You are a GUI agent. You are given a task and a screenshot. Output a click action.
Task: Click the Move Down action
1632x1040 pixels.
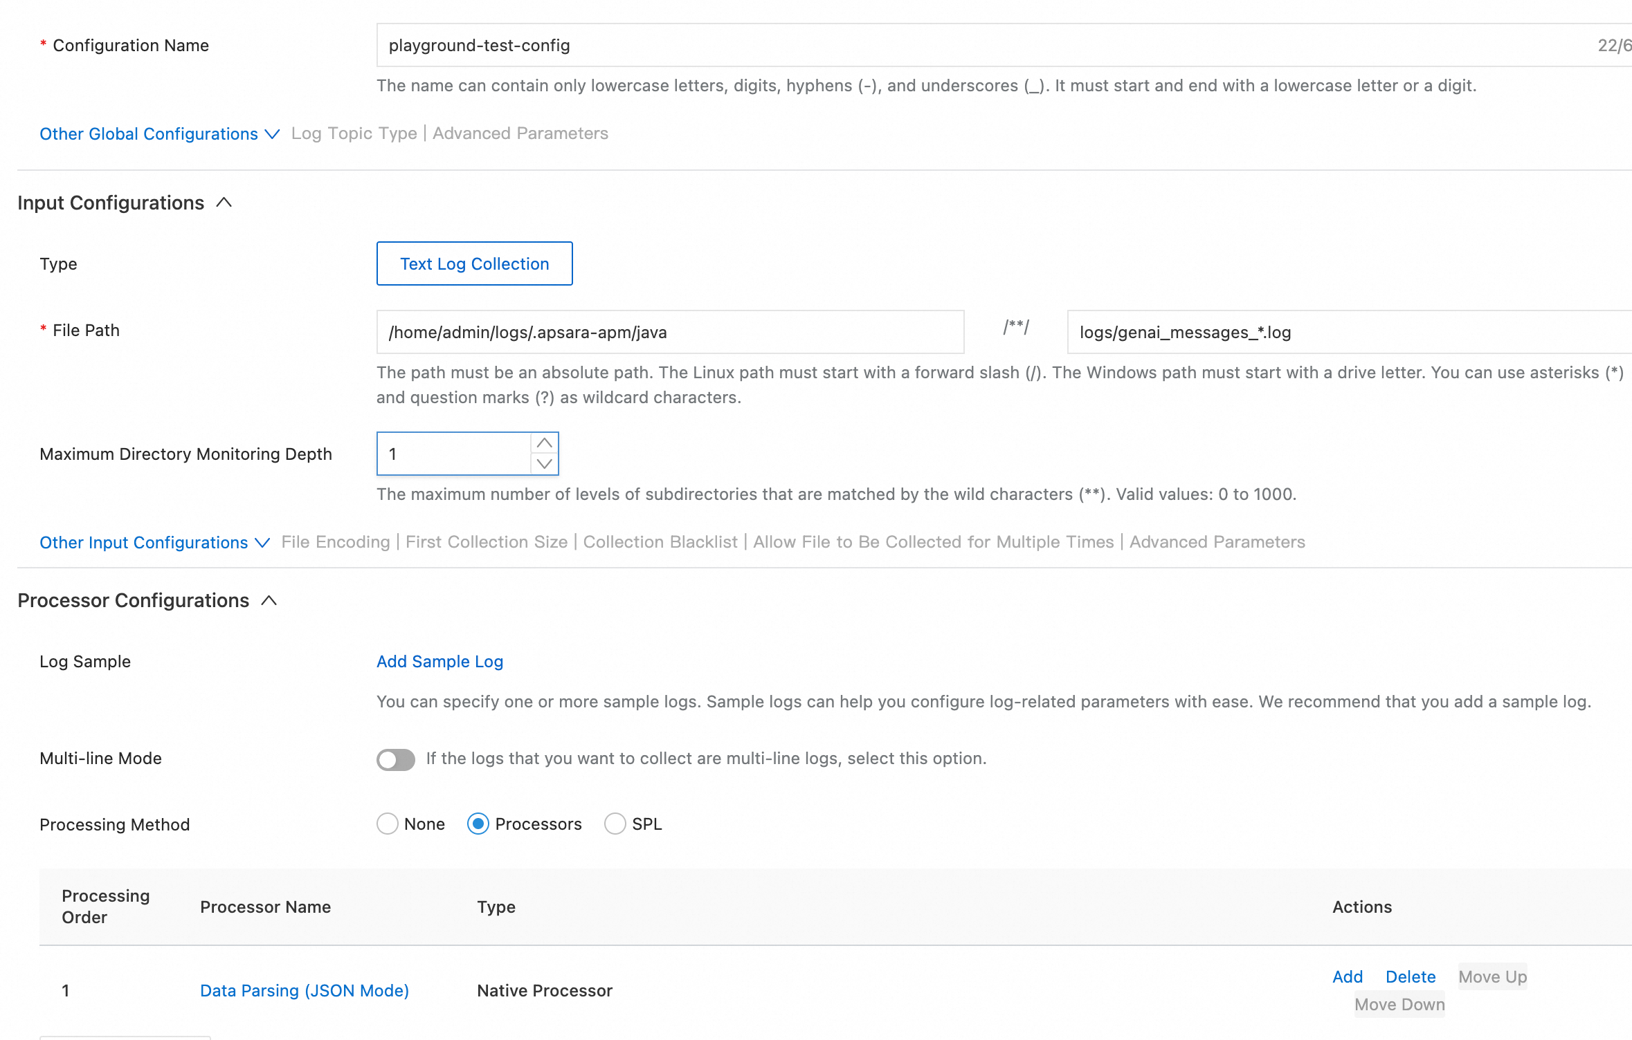pyautogui.click(x=1399, y=1004)
